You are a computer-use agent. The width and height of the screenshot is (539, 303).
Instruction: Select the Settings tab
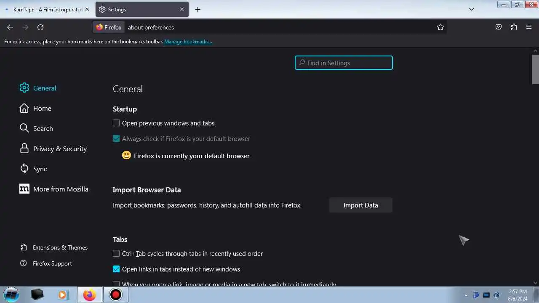pyautogui.click(x=142, y=9)
